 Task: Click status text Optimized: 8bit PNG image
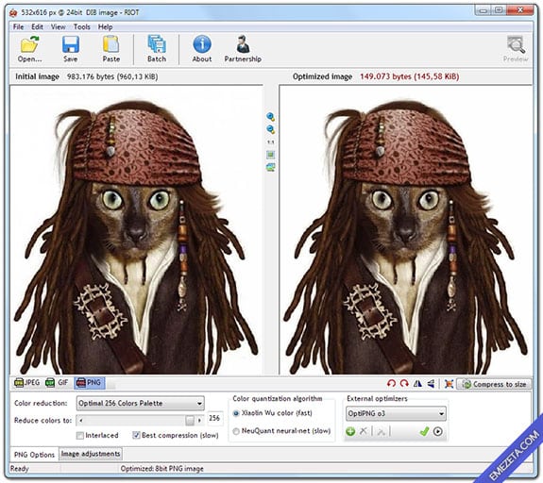161,469
